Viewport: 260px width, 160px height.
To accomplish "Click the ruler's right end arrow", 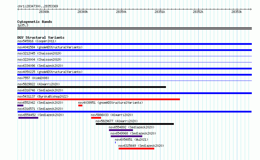I will (251, 9).
